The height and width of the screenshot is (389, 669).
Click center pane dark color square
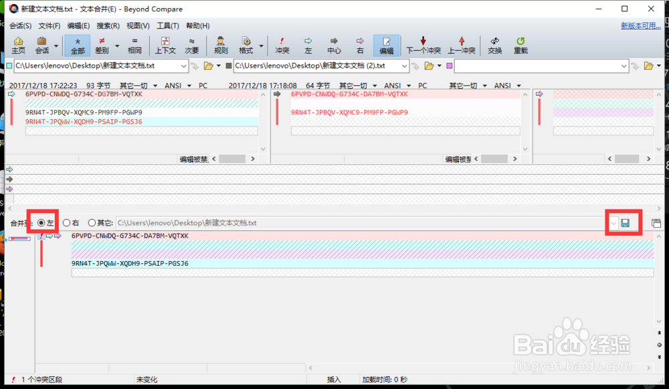tap(229, 66)
